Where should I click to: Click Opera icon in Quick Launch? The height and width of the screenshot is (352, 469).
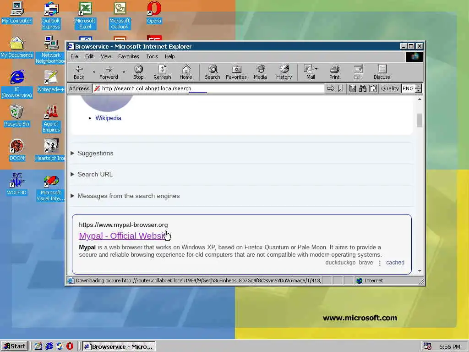[70, 346]
